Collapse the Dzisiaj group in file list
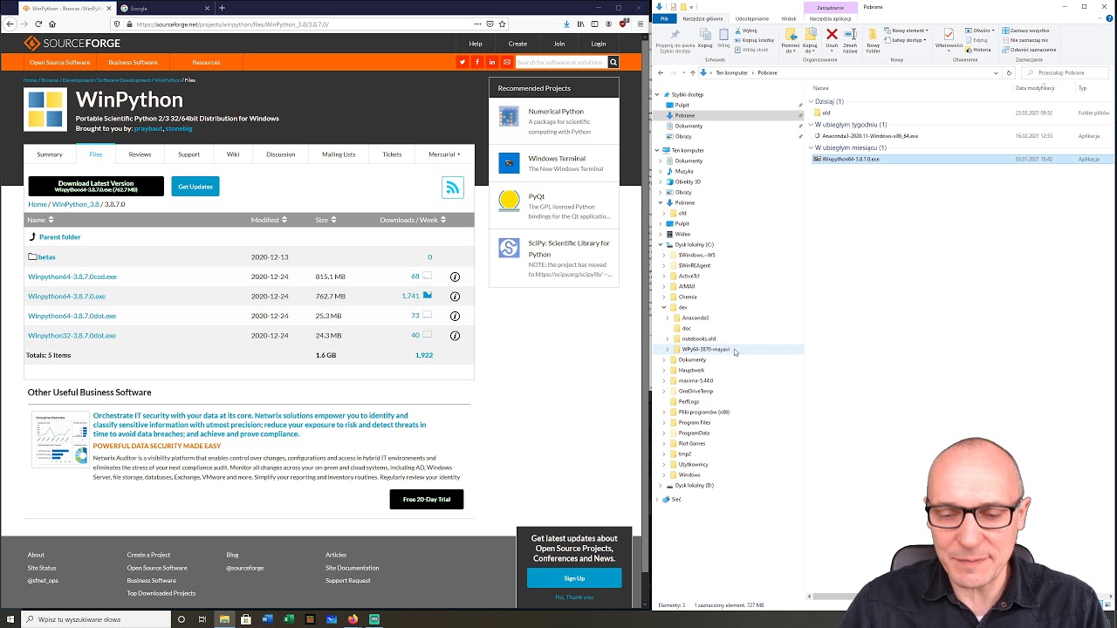 coord(811,102)
